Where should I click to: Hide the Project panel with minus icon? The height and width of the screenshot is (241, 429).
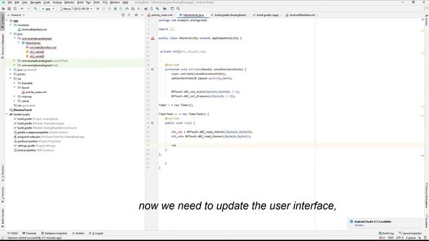pos(142,15)
